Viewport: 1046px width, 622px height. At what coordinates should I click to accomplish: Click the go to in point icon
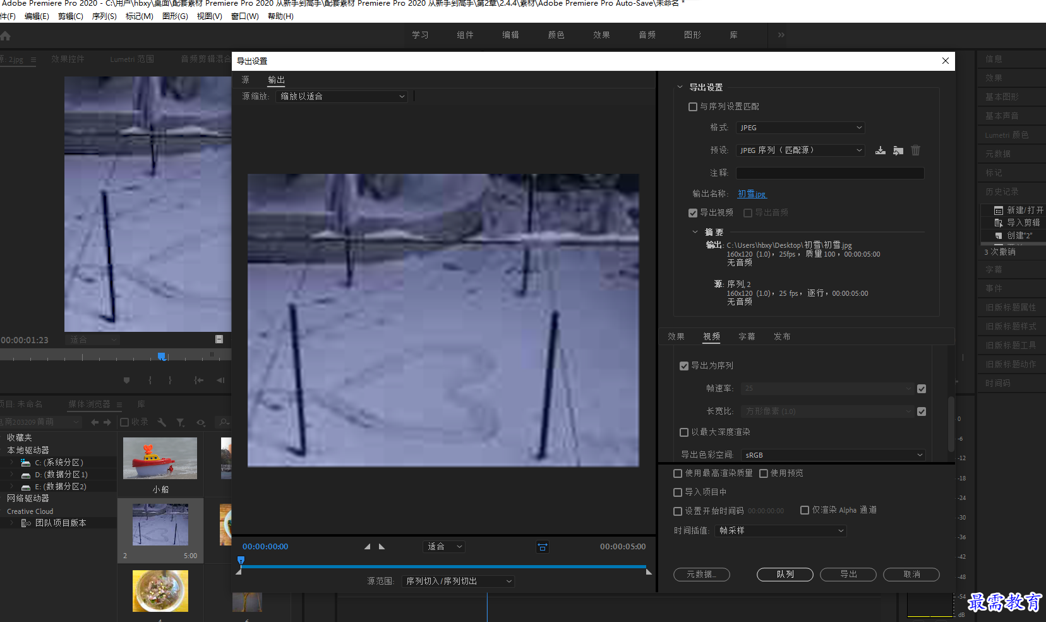point(198,381)
